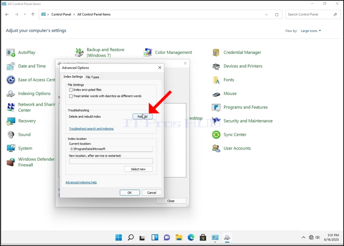The height and width of the screenshot is (246, 344).
Task: Enable Index encrypted files checkbox
Action: 71,90
